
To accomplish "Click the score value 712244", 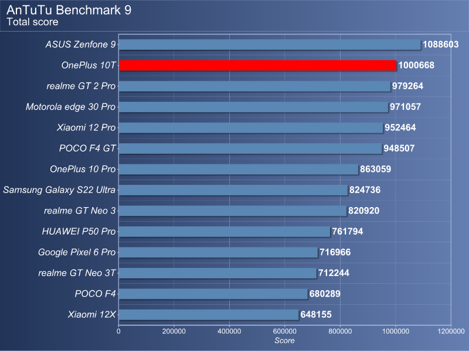I will point(334,273).
